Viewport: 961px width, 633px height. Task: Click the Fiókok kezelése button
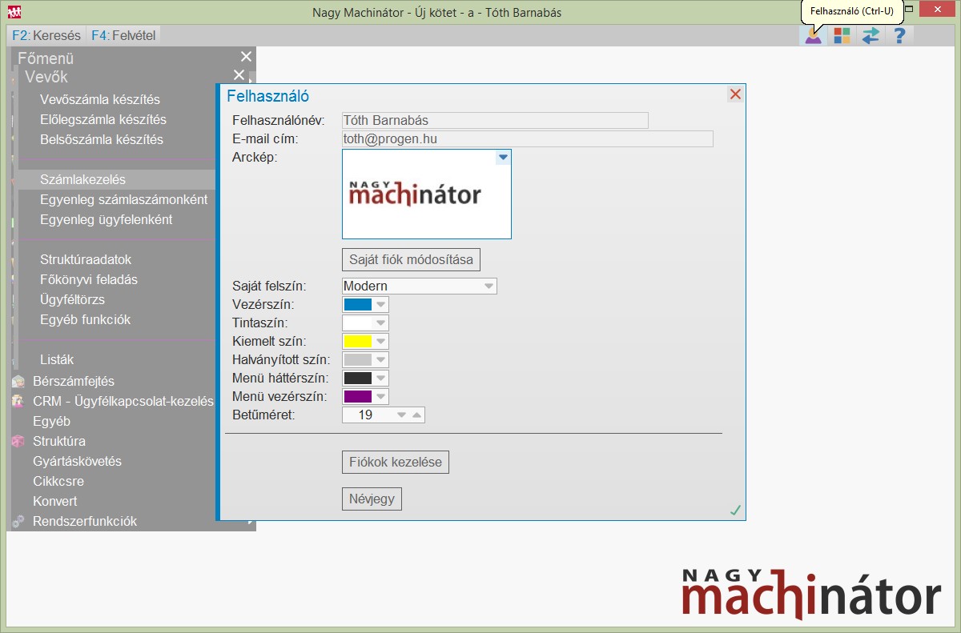(396, 462)
